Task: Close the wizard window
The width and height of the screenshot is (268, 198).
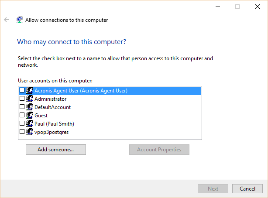Action: (x=258, y=7)
